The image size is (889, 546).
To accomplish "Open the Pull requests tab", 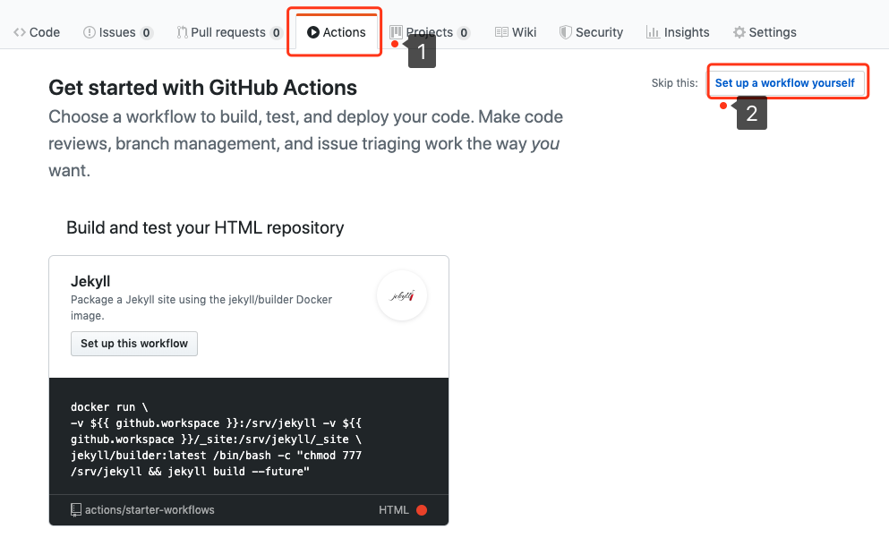I will (229, 32).
